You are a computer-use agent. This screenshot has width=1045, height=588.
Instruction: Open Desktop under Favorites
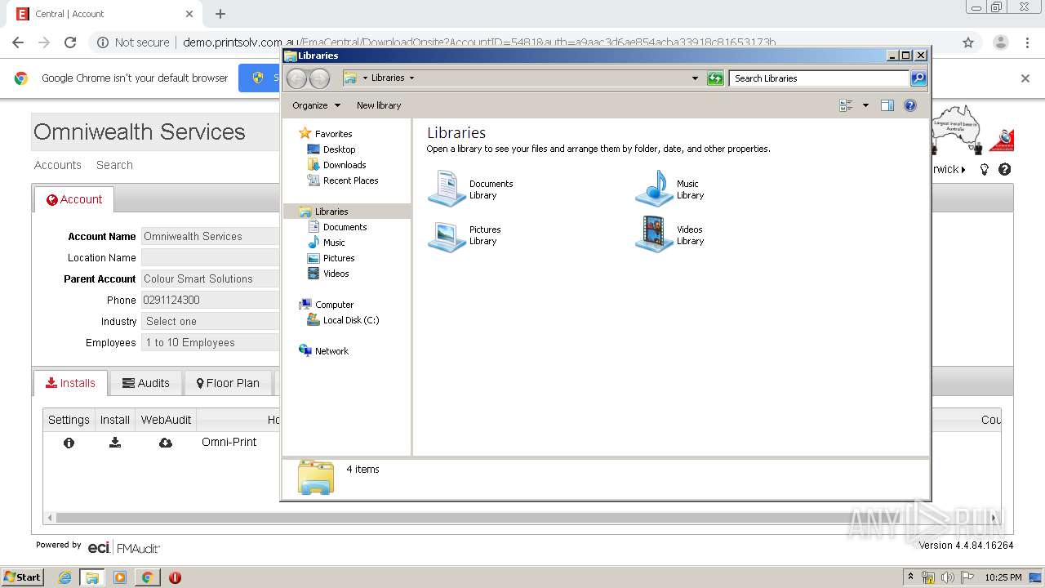click(x=339, y=149)
